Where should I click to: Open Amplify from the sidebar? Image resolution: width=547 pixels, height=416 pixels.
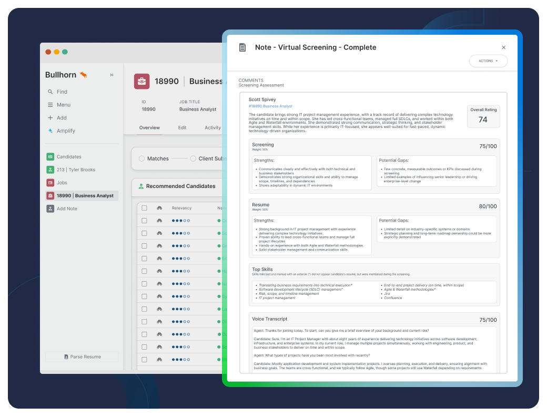click(66, 131)
